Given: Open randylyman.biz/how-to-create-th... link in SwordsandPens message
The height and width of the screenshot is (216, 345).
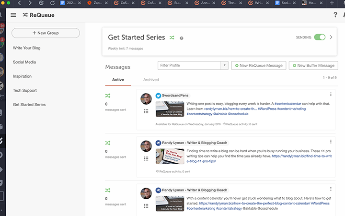Looking at the screenshot, I should [x=230, y=108].
